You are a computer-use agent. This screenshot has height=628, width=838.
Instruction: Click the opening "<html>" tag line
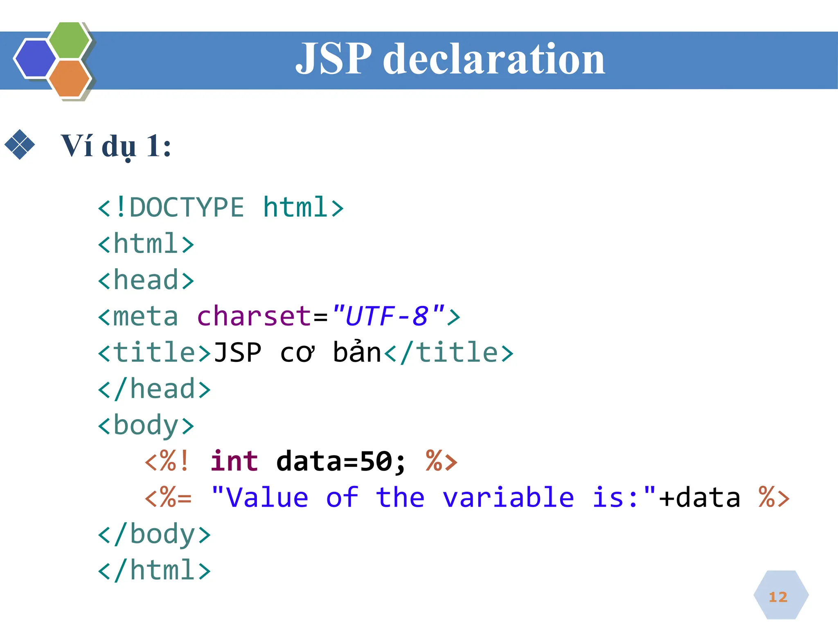tap(146, 244)
